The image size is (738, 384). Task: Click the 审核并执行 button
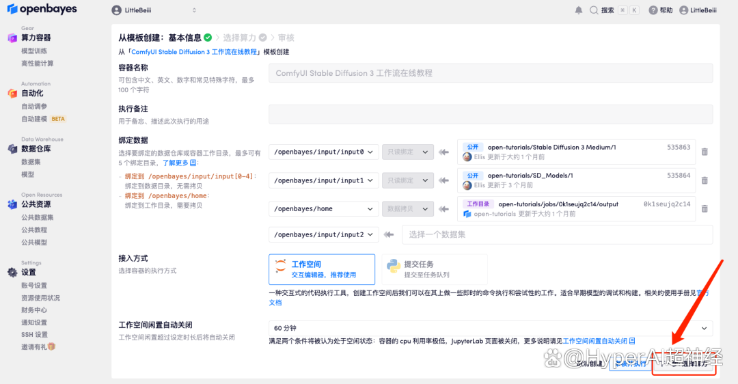point(630,364)
